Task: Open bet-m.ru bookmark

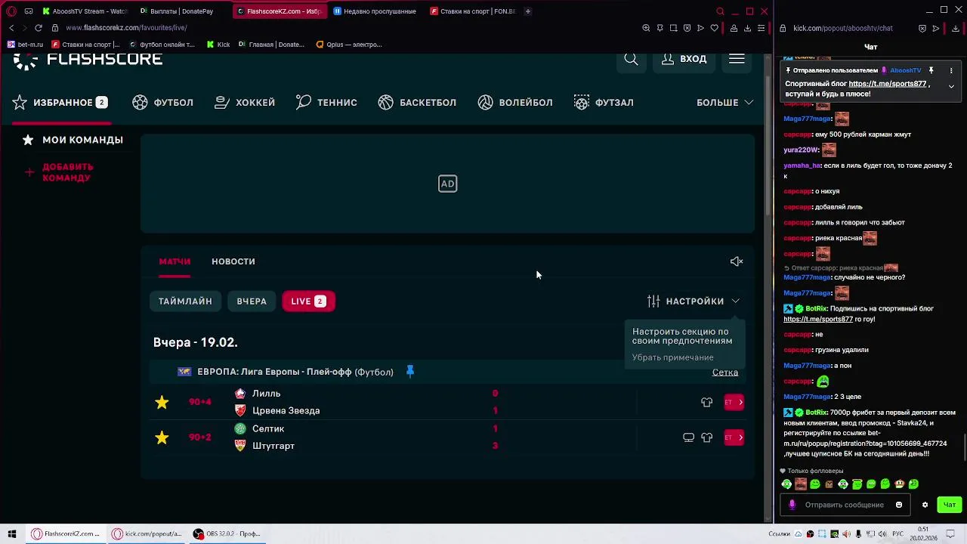Action: tap(26, 45)
